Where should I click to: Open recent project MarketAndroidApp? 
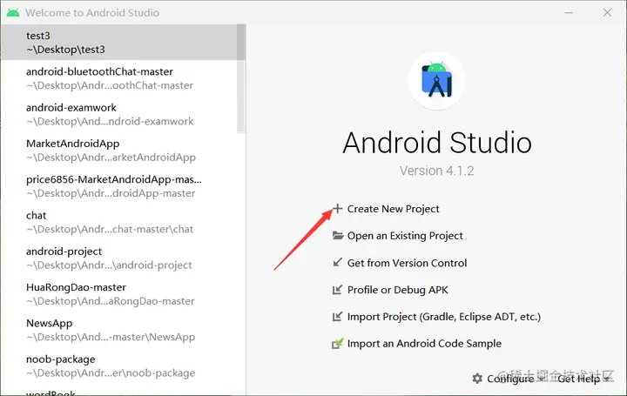pyautogui.click(x=119, y=151)
